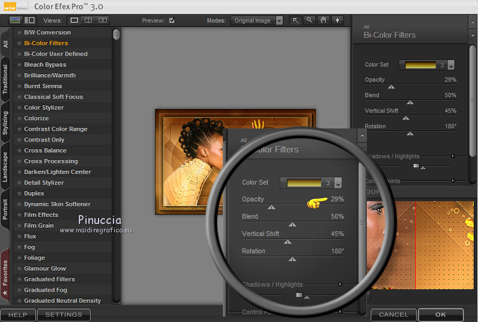
Task: Toggle favorite star for Burnt Sienna
Action: (x=19, y=86)
